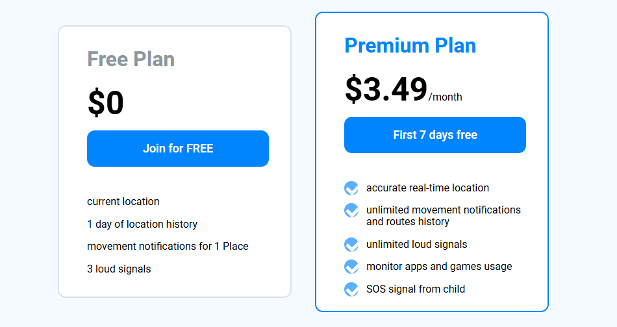Start trial with First 7 days free button
Viewport: 617px width, 327px height.
pyautogui.click(x=435, y=135)
